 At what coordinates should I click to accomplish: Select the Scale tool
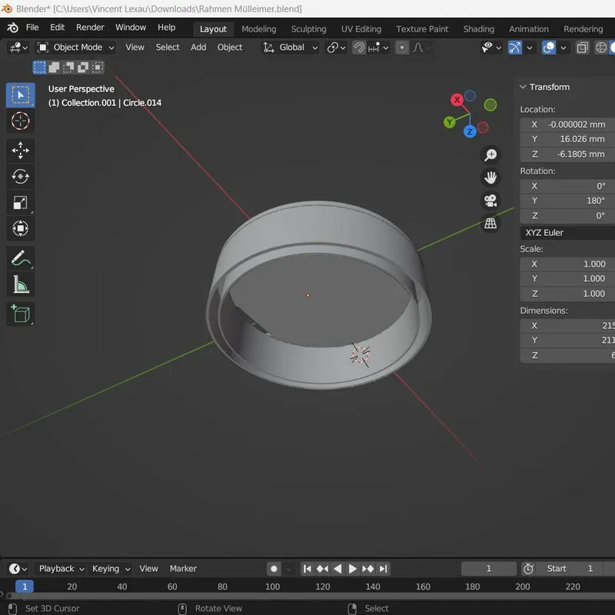click(20, 203)
